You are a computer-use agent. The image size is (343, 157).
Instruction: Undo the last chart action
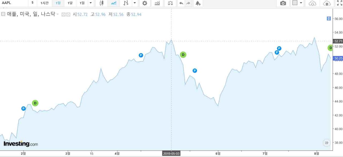point(181,3)
